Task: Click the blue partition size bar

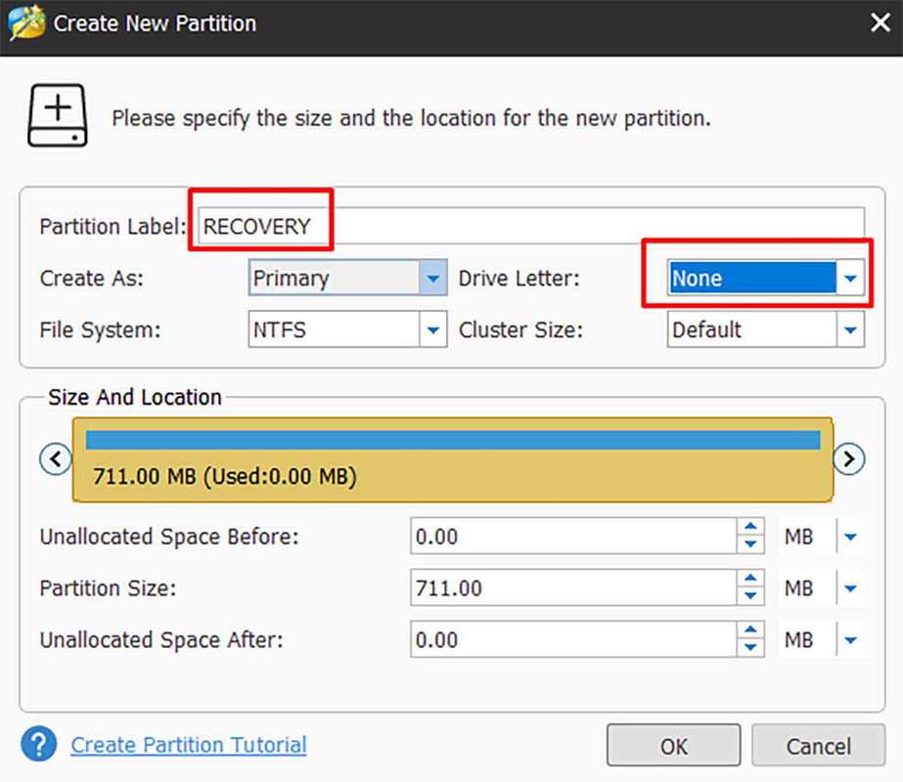Action: [453, 440]
